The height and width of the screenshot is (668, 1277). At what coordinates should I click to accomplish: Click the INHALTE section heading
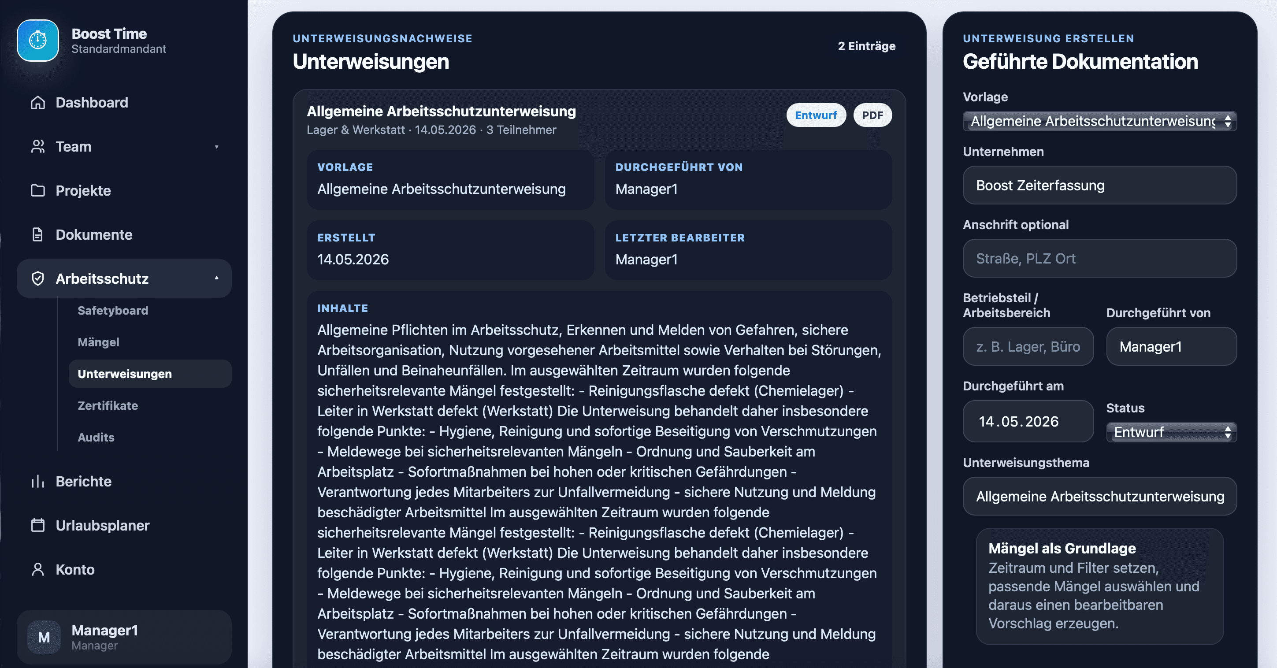coord(342,308)
